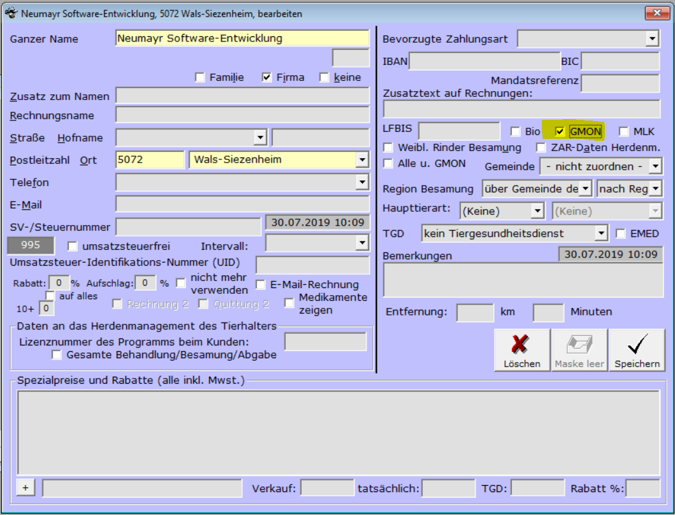Click the small field below Ganzer Name

pyautogui.click(x=351, y=58)
